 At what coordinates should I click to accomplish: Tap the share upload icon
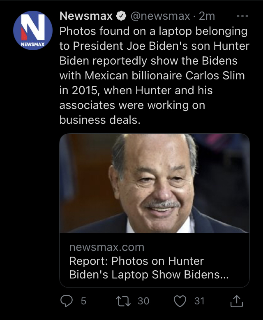[x=237, y=301]
